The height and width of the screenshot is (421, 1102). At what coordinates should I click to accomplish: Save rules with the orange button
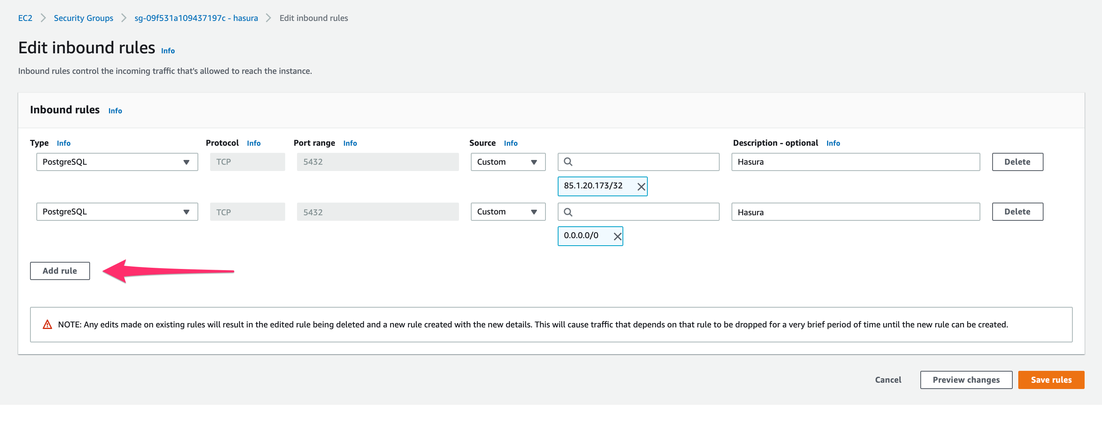(x=1051, y=380)
